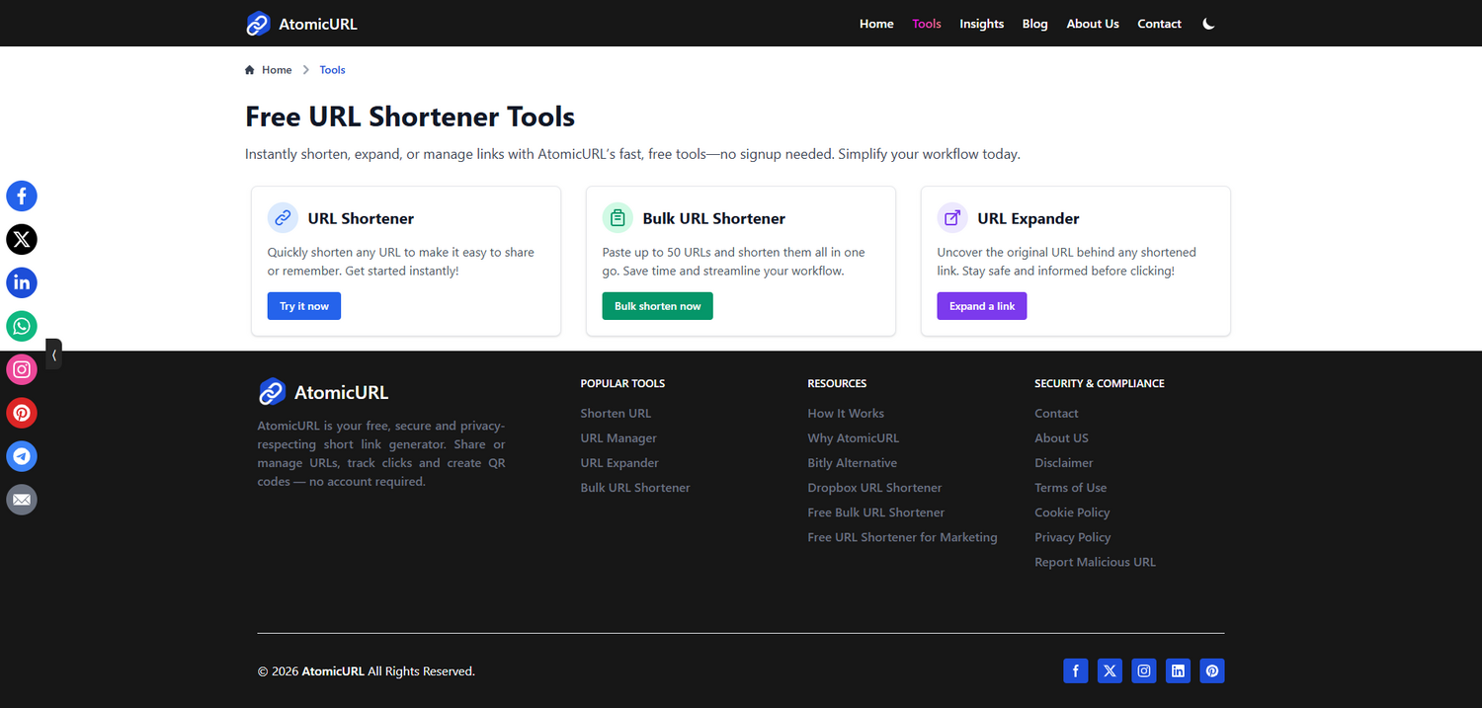
Task: Open the Insights menu item
Action: coord(981,24)
